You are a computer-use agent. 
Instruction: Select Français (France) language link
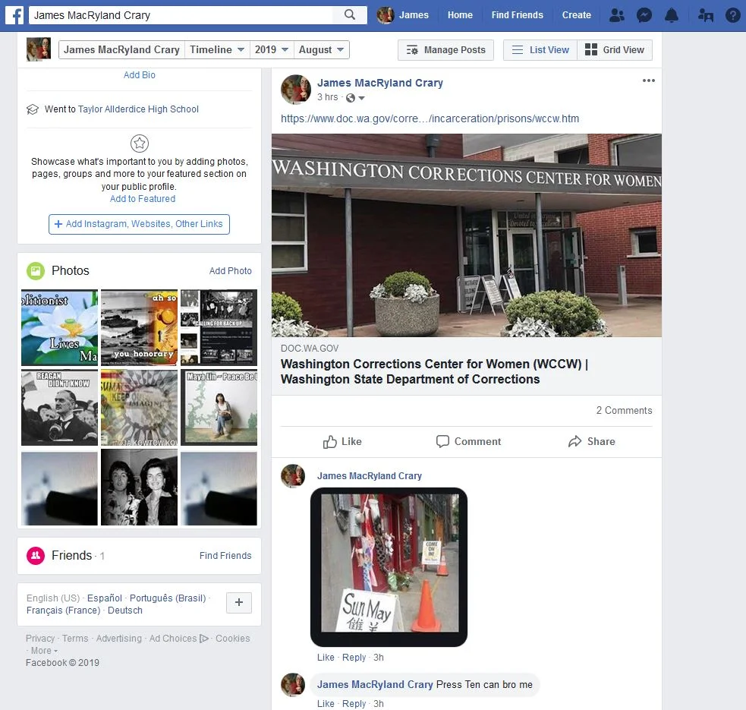coord(63,611)
